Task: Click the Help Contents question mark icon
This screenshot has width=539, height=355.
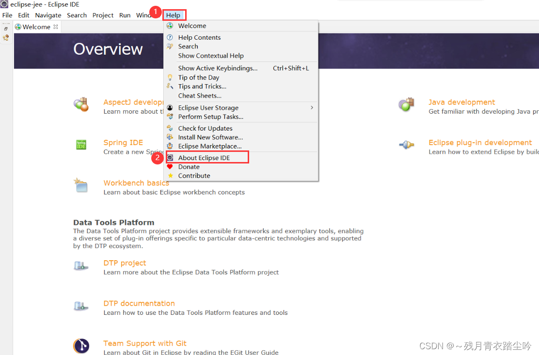Action: point(171,37)
